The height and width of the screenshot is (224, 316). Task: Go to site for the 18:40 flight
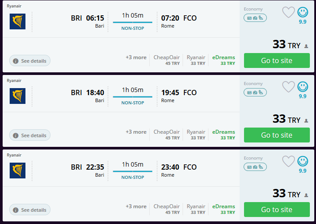coord(276,135)
